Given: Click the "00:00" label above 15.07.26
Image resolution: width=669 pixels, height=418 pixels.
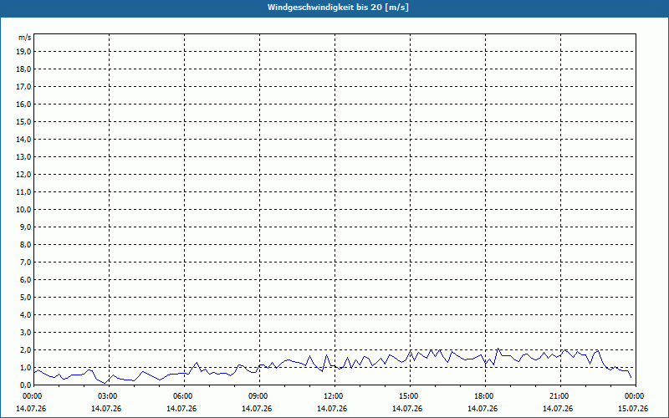Looking at the screenshot, I should click(x=636, y=396).
